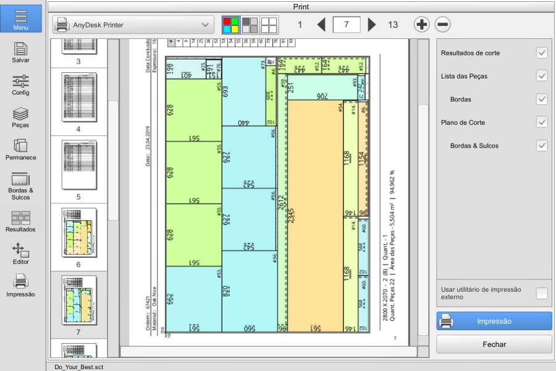Image resolution: width=556 pixels, height=371 pixels.
Task: Select page 7 thumbnail
Action: point(78,305)
